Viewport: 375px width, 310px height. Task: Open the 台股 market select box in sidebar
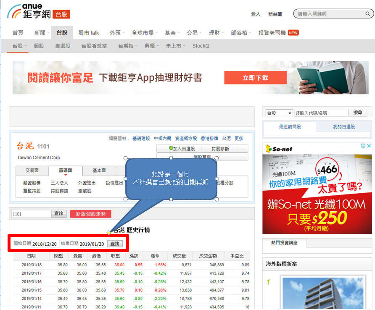click(279, 113)
